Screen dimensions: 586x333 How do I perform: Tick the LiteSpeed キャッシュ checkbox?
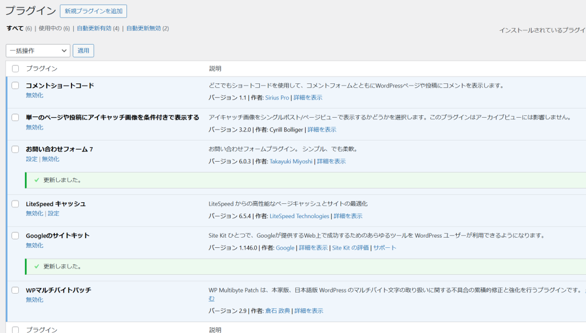pyautogui.click(x=15, y=204)
